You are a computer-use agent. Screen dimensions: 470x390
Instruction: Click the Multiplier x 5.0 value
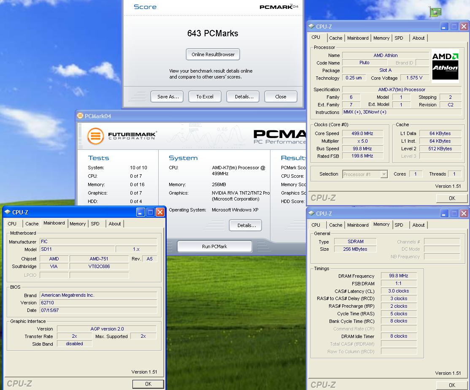click(x=362, y=141)
